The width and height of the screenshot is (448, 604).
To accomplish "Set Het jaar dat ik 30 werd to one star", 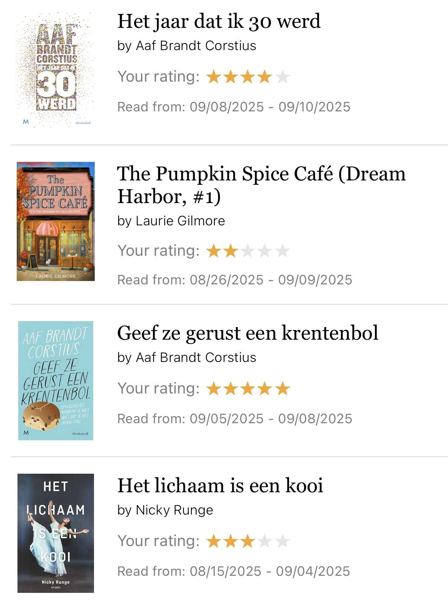I will pyautogui.click(x=214, y=77).
